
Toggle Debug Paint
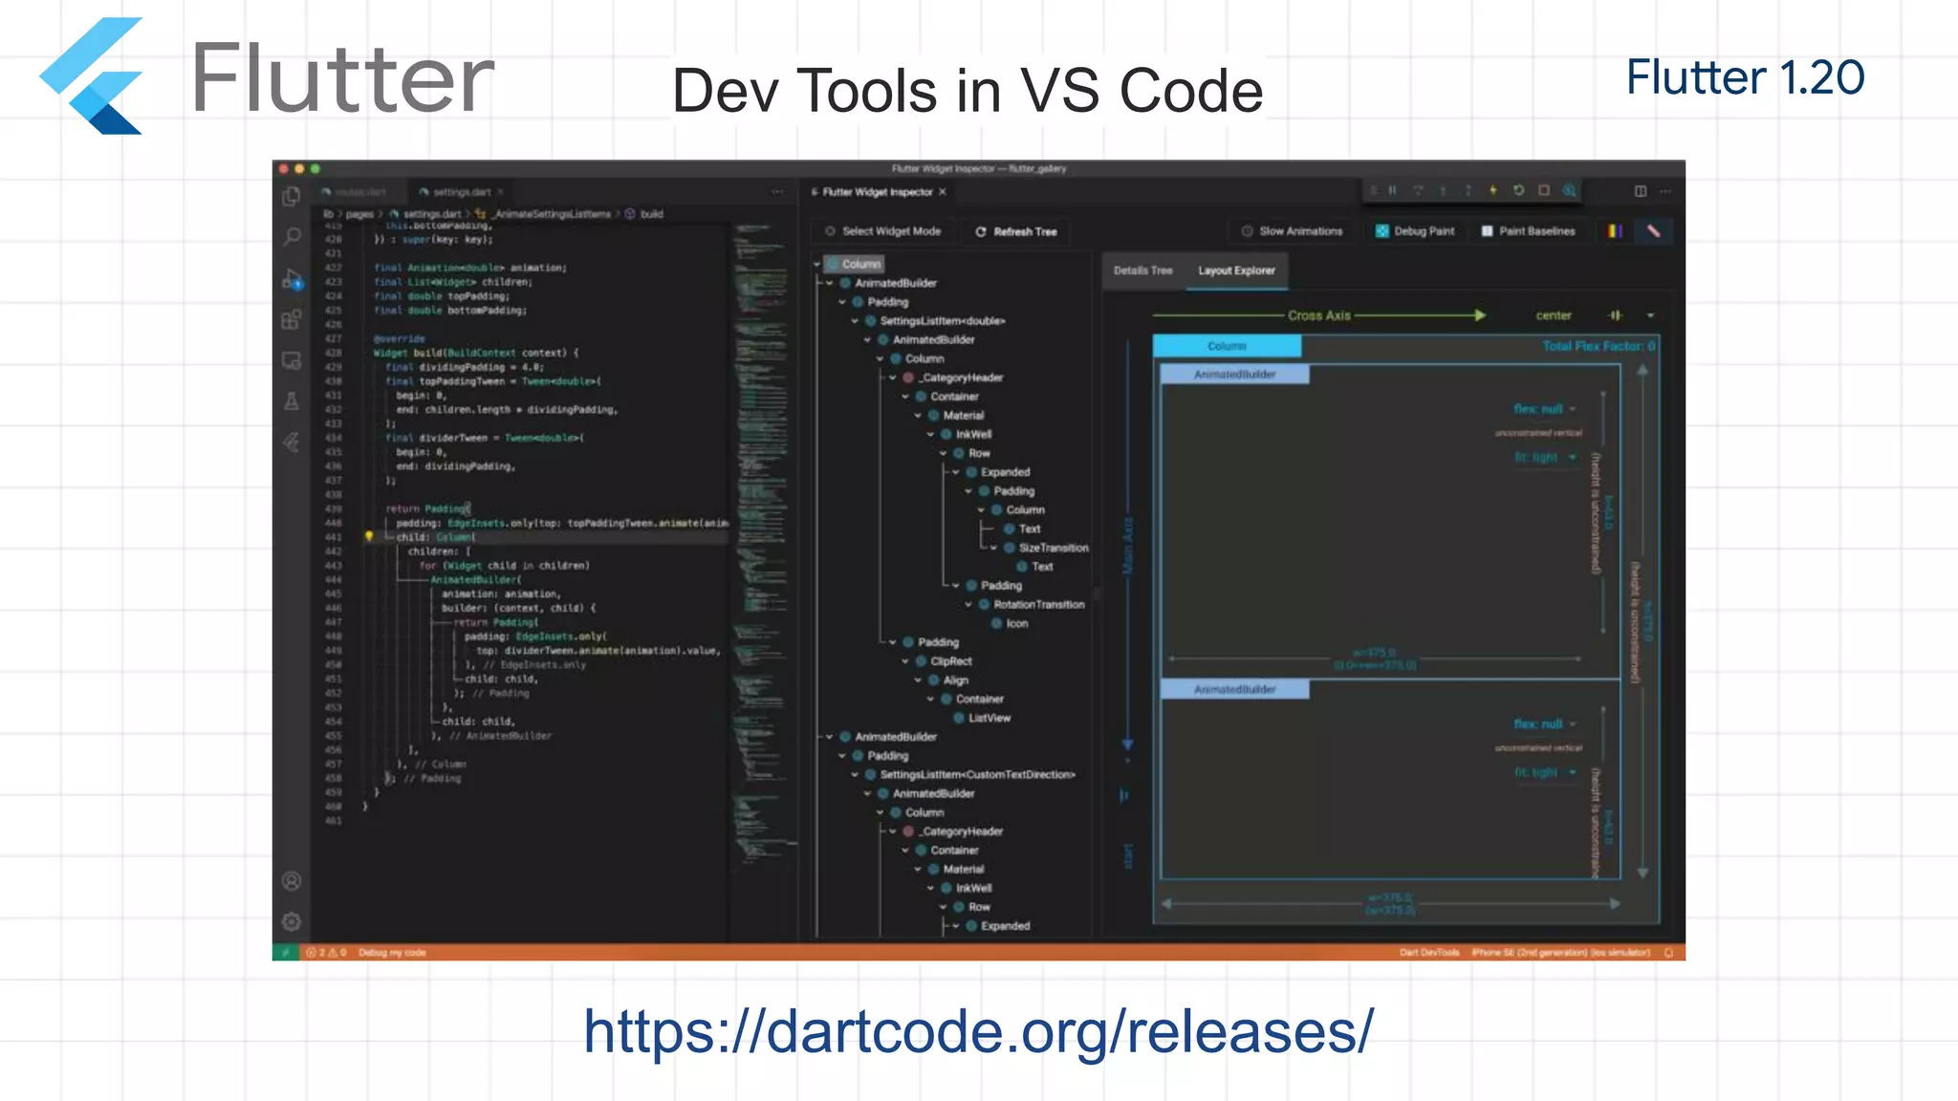1415,231
